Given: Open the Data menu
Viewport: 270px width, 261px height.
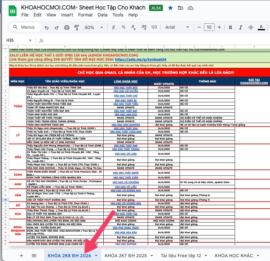Looking at the screenshot, I should tap(102, 15).
